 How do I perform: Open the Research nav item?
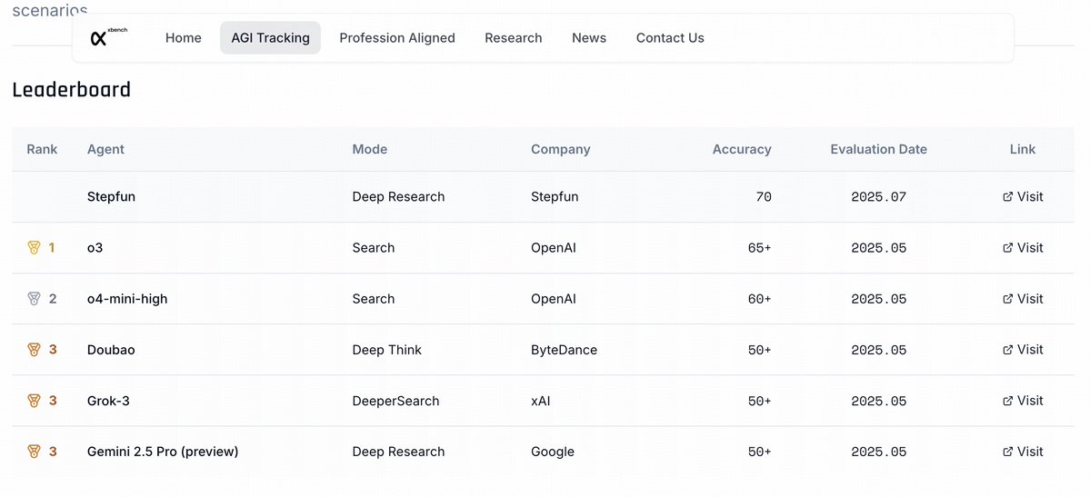[513, 37]
